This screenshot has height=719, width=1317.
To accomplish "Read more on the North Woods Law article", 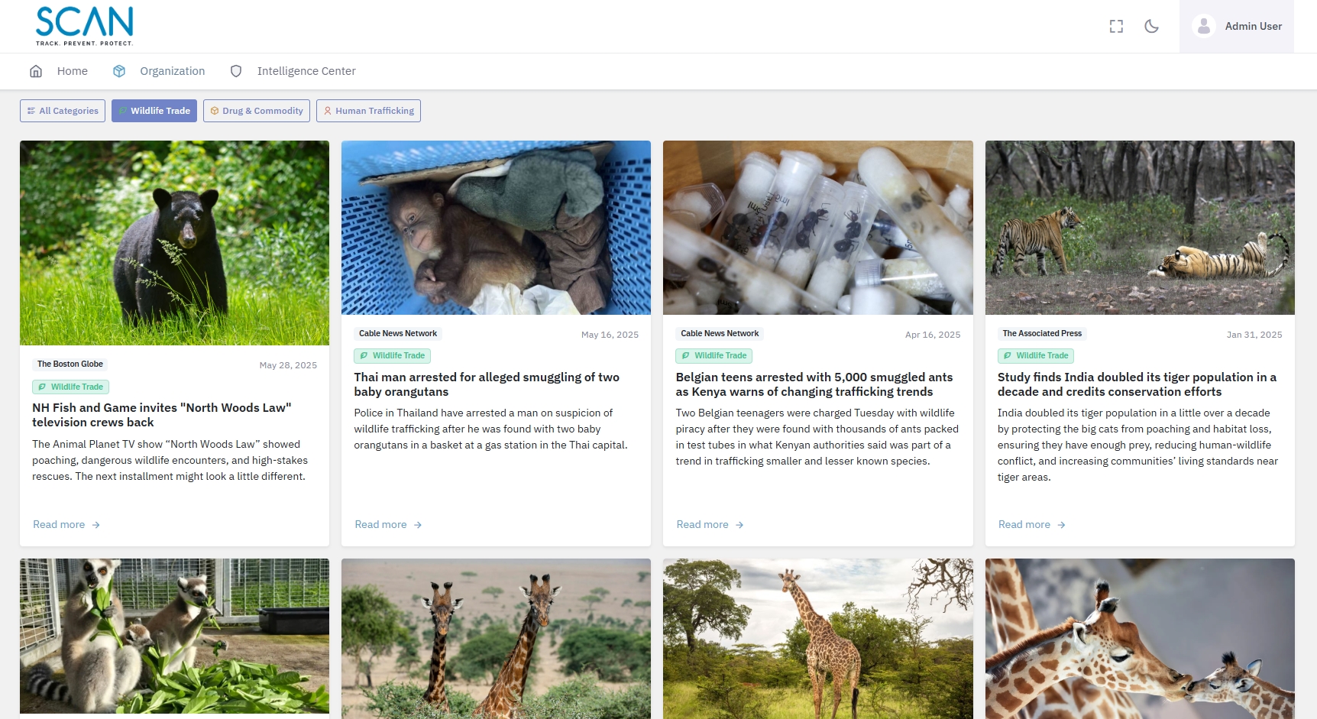I will 59,525.
